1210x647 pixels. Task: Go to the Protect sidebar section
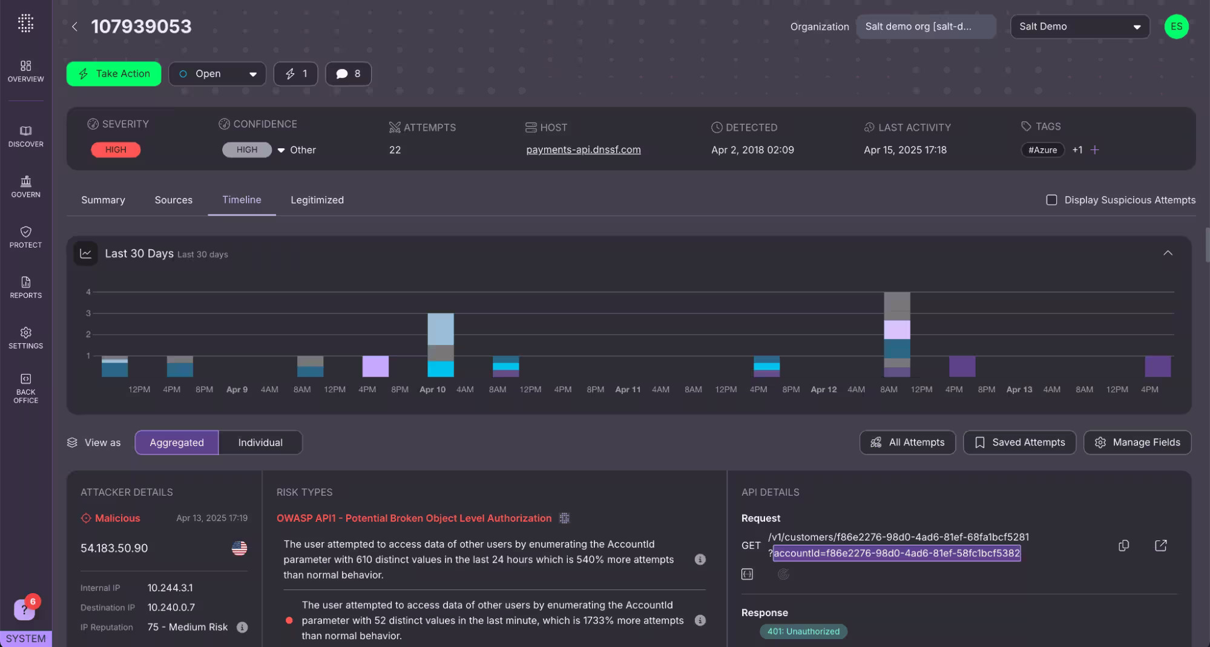tap(25, 237)
